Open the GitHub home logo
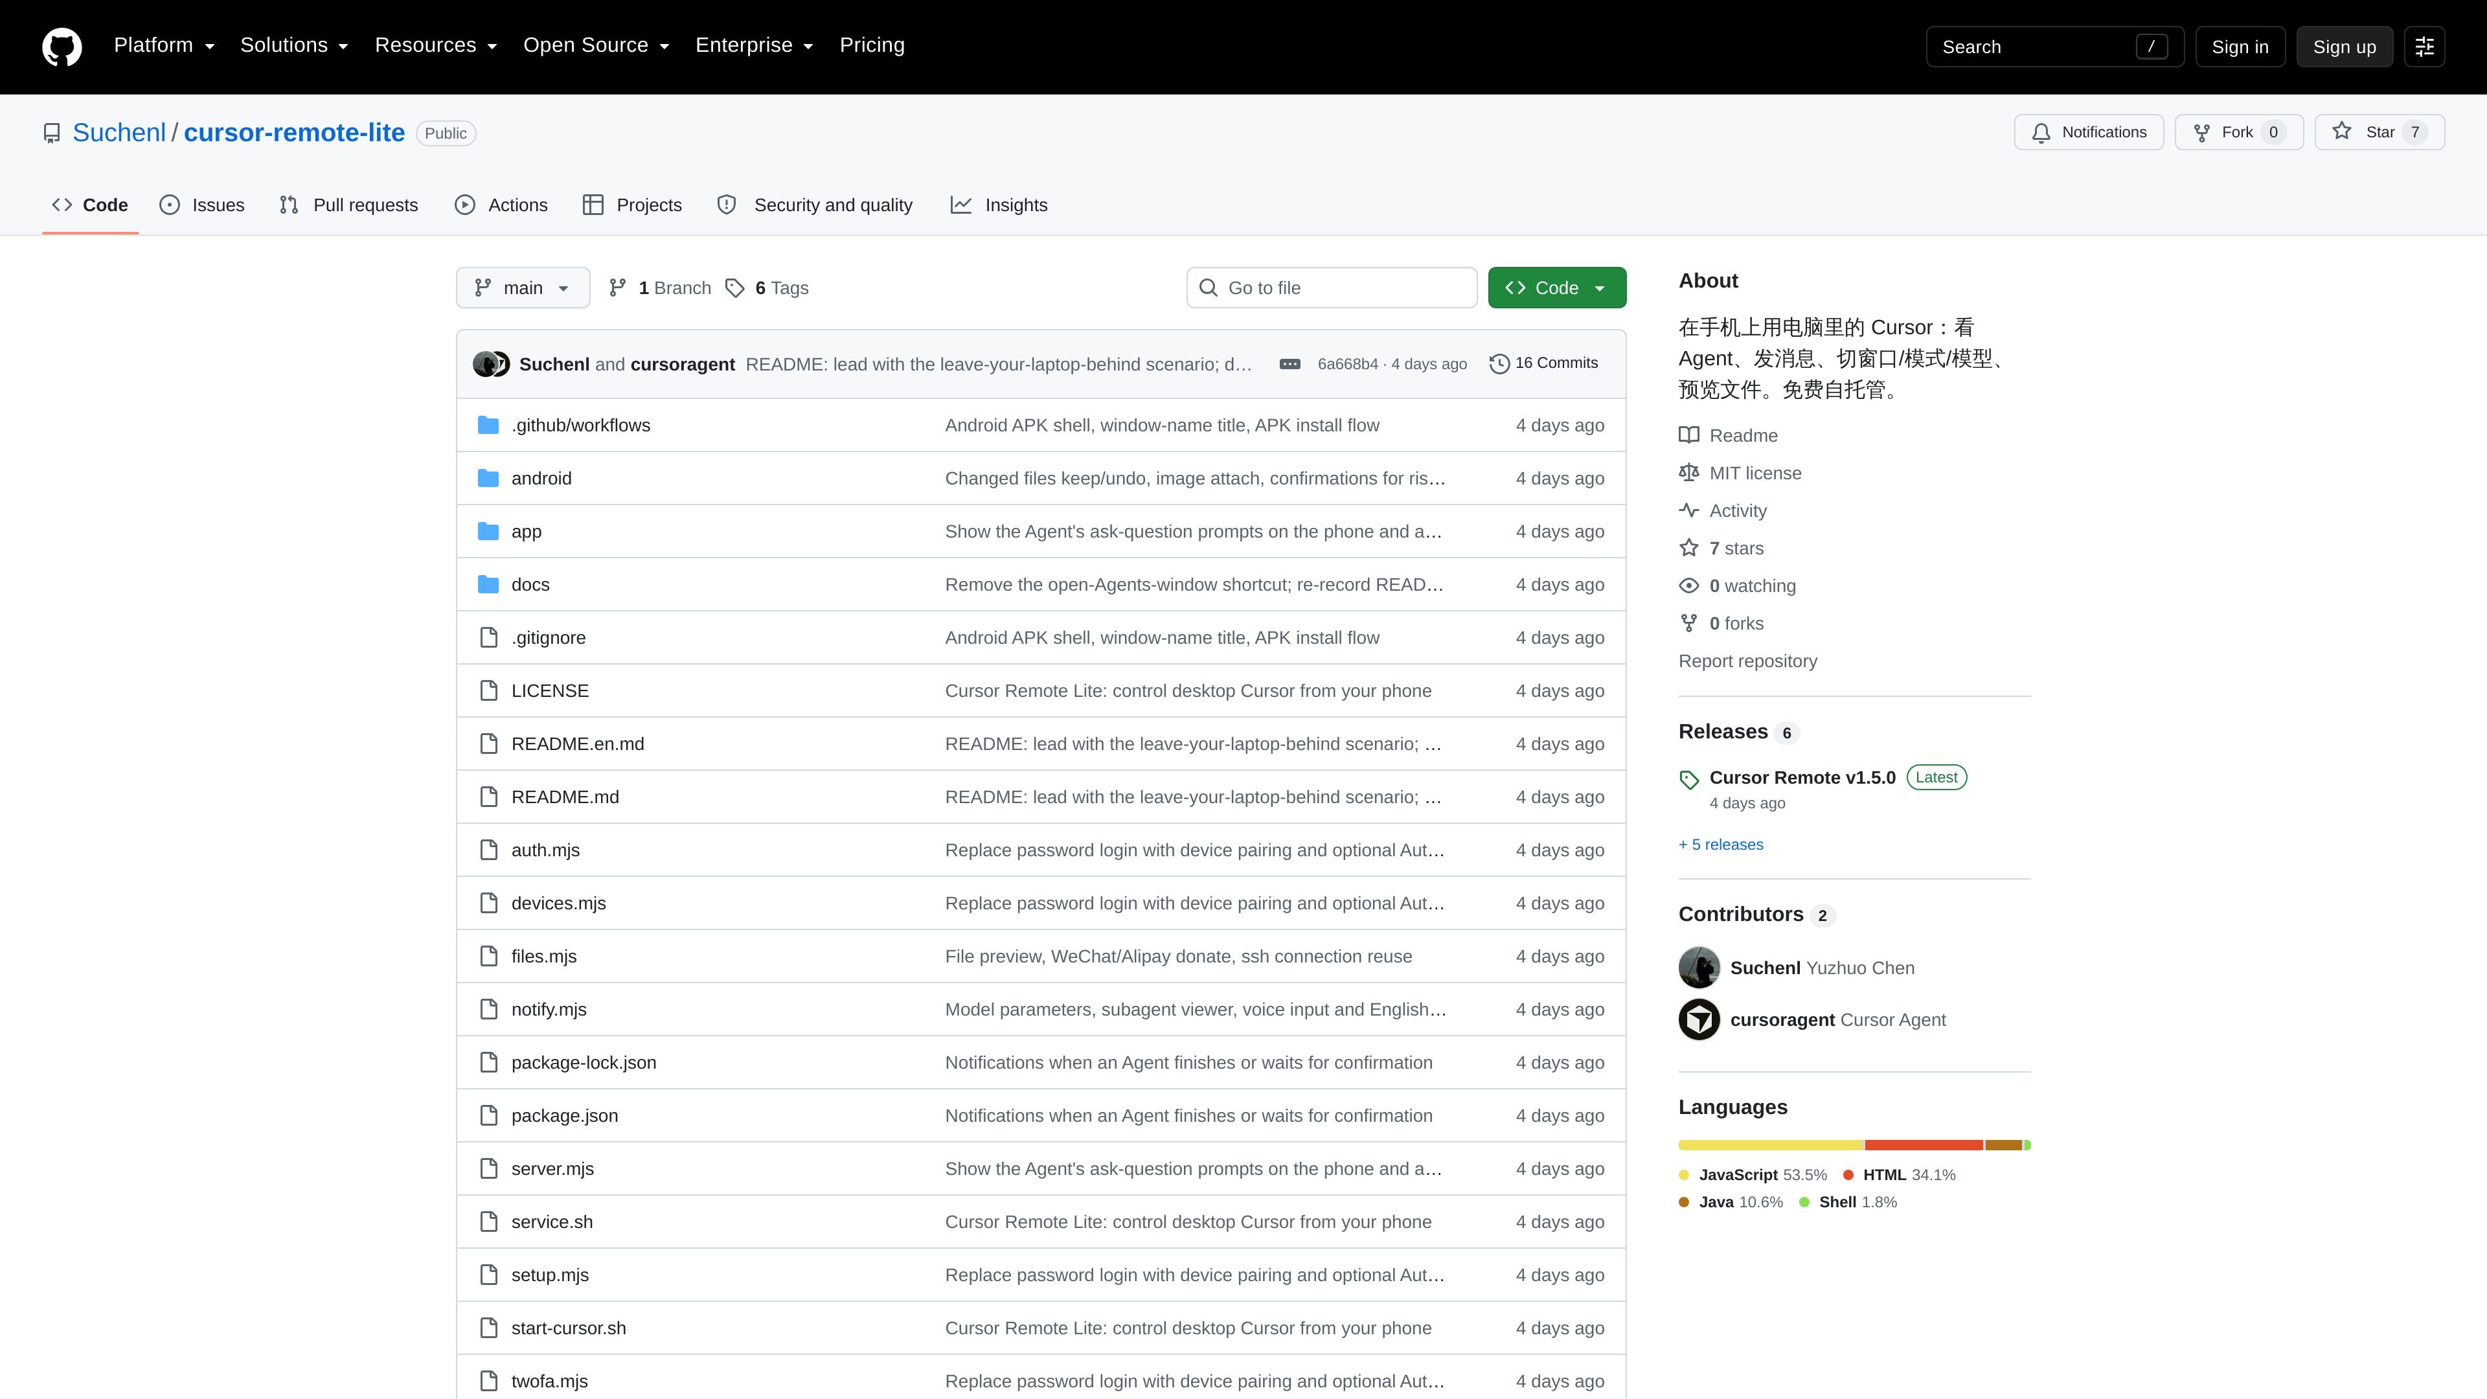This screenshot has width=2487, height=1399. click(x=62, y=47)
